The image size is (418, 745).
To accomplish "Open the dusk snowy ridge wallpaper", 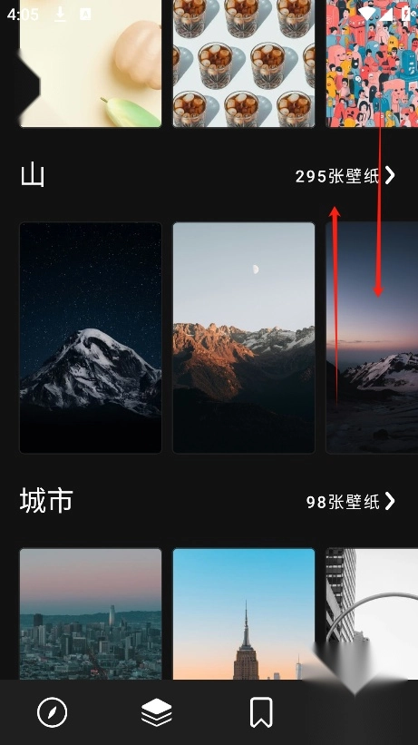I will (x=372, y=338).
